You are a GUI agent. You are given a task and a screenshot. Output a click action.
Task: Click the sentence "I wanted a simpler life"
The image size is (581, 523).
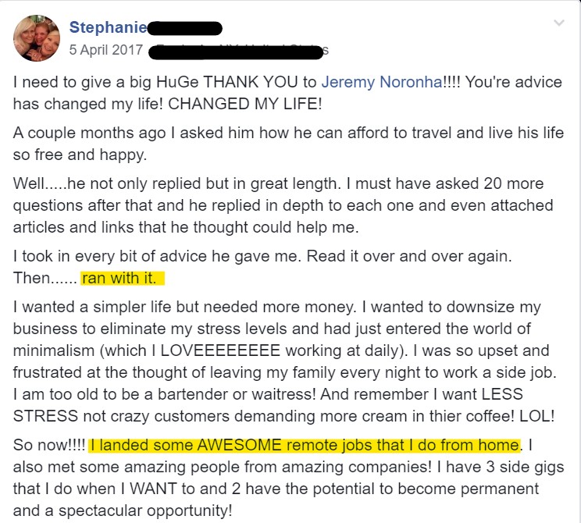[x=185, y=307]
